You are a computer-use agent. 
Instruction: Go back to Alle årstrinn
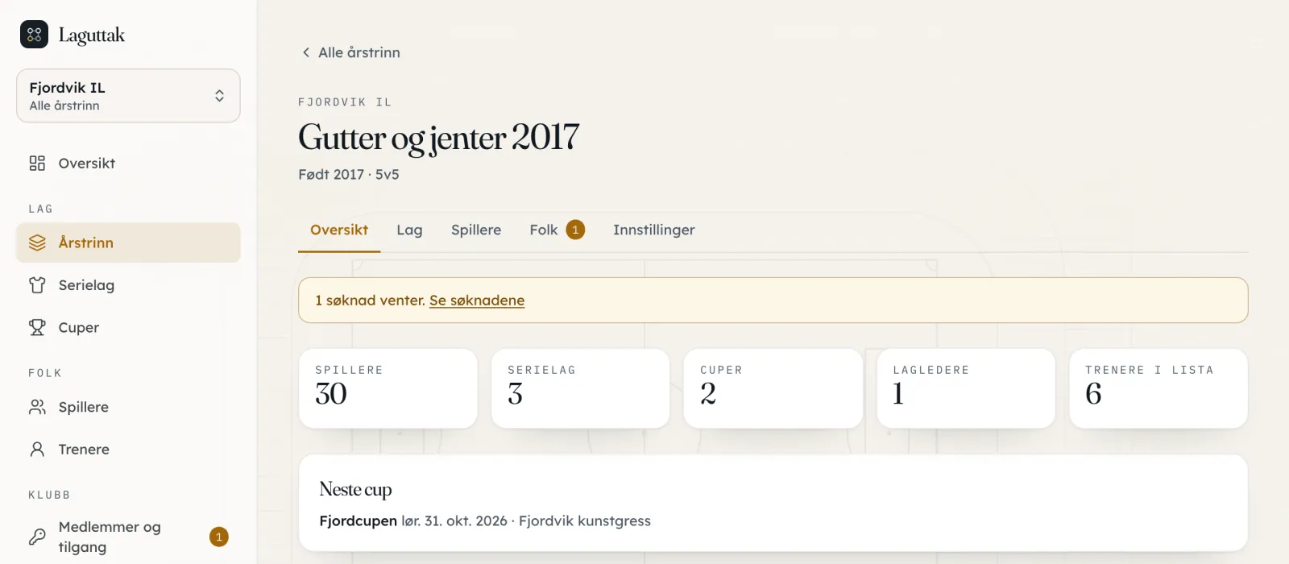350,52
